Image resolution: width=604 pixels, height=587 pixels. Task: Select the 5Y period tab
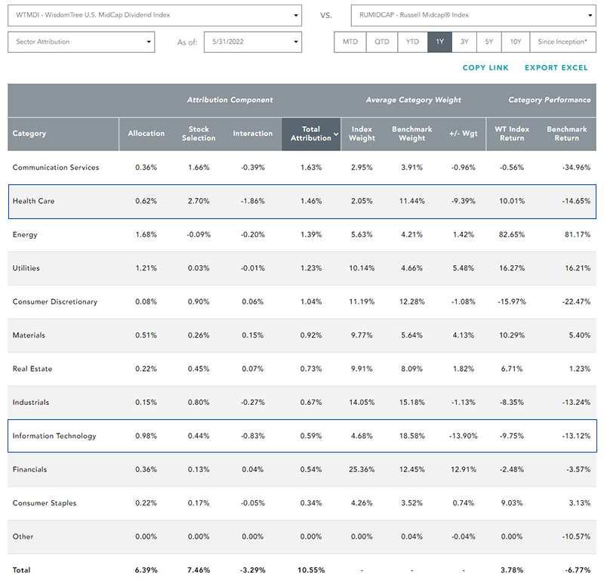click(x=488, y=42)
